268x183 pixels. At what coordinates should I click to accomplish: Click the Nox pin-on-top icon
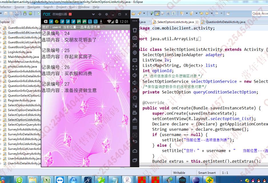(x=100, y=14)
